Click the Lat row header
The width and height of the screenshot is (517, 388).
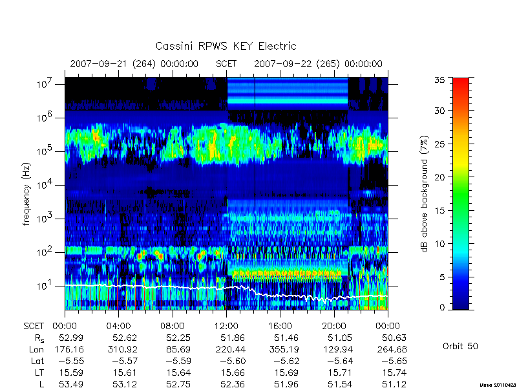(37, 361)
